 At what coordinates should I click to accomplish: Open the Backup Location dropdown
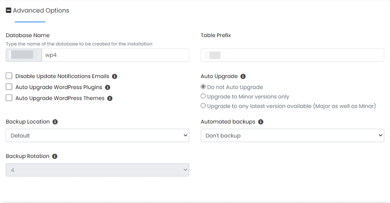click(97, 135)
